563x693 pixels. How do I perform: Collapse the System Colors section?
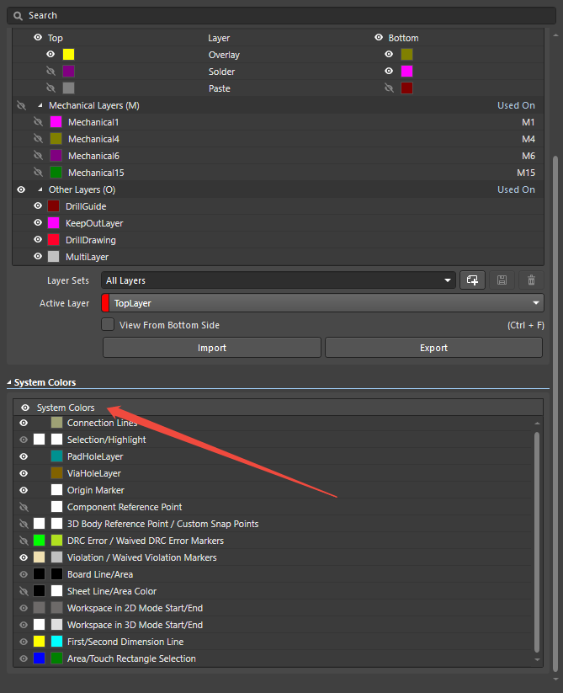click(x=9, y=382)
